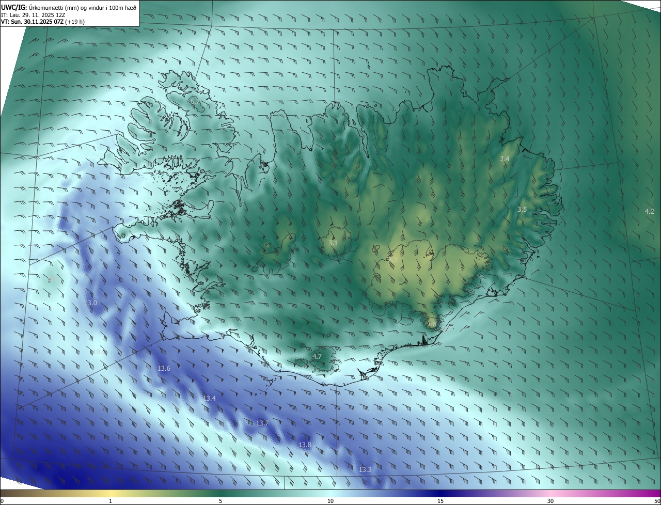
Task: Click the 10 tick on the color scale
Action: [x=330, y=501]
